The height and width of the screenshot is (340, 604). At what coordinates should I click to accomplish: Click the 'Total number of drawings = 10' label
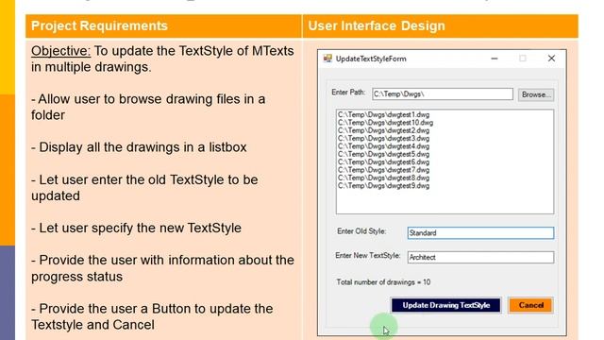pyautogui.click(x=383, y=282)
